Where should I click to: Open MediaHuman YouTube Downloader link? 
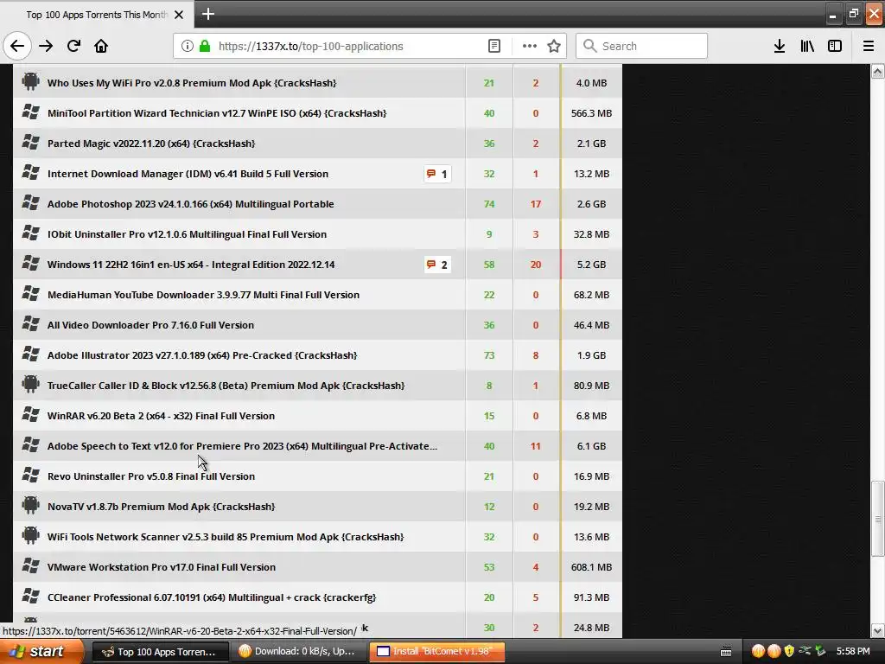(x=203, y=295)
